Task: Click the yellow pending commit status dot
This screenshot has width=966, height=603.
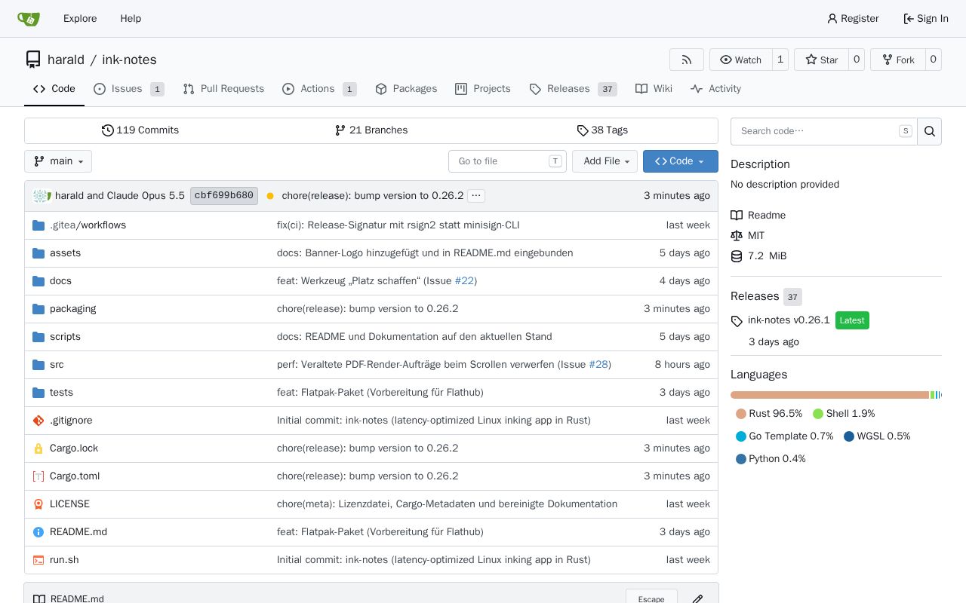Action: click(x=270, y=196)
